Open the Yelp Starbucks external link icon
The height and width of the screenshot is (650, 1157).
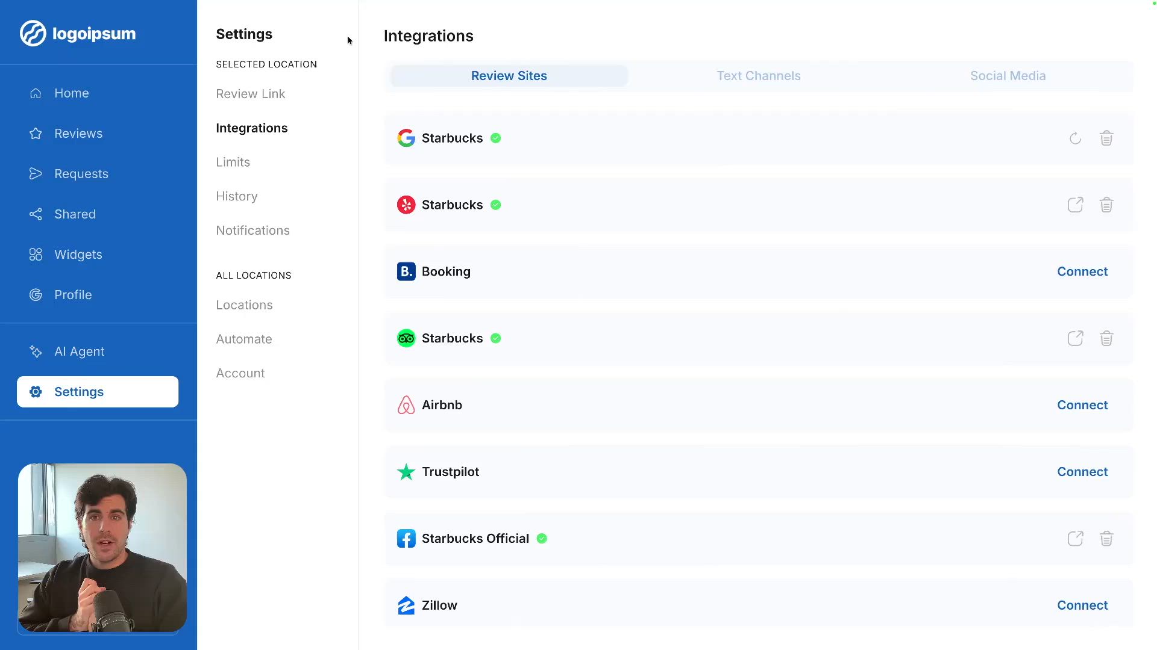1075,205
